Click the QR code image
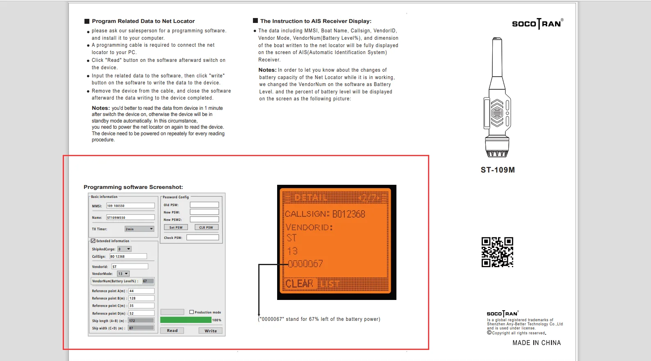The height and width of the screenshot is (361, 651). (x=497, y=252)
